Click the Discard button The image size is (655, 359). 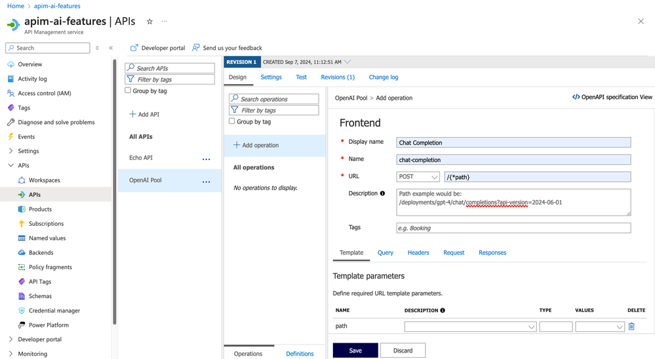click(x=403, y=350)
